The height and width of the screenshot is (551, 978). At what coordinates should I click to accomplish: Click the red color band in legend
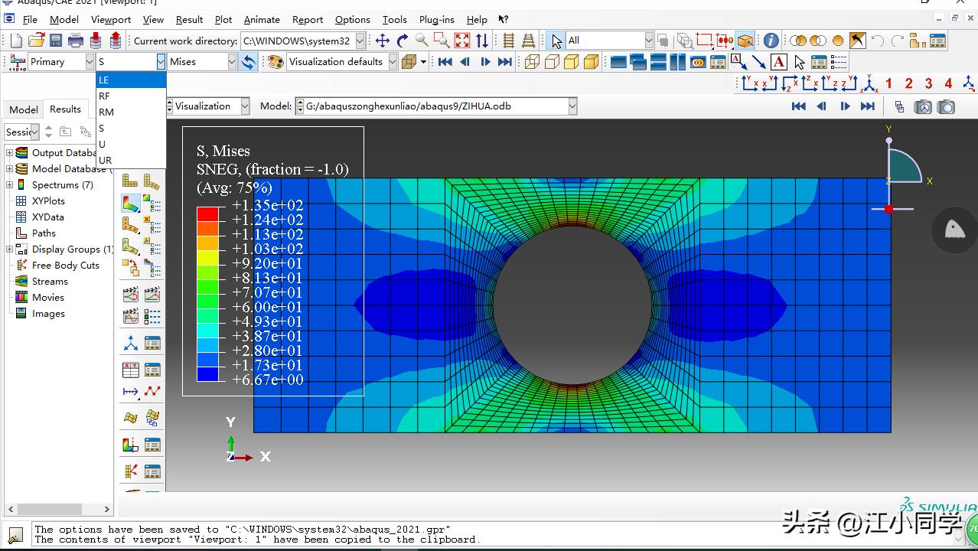207,214
